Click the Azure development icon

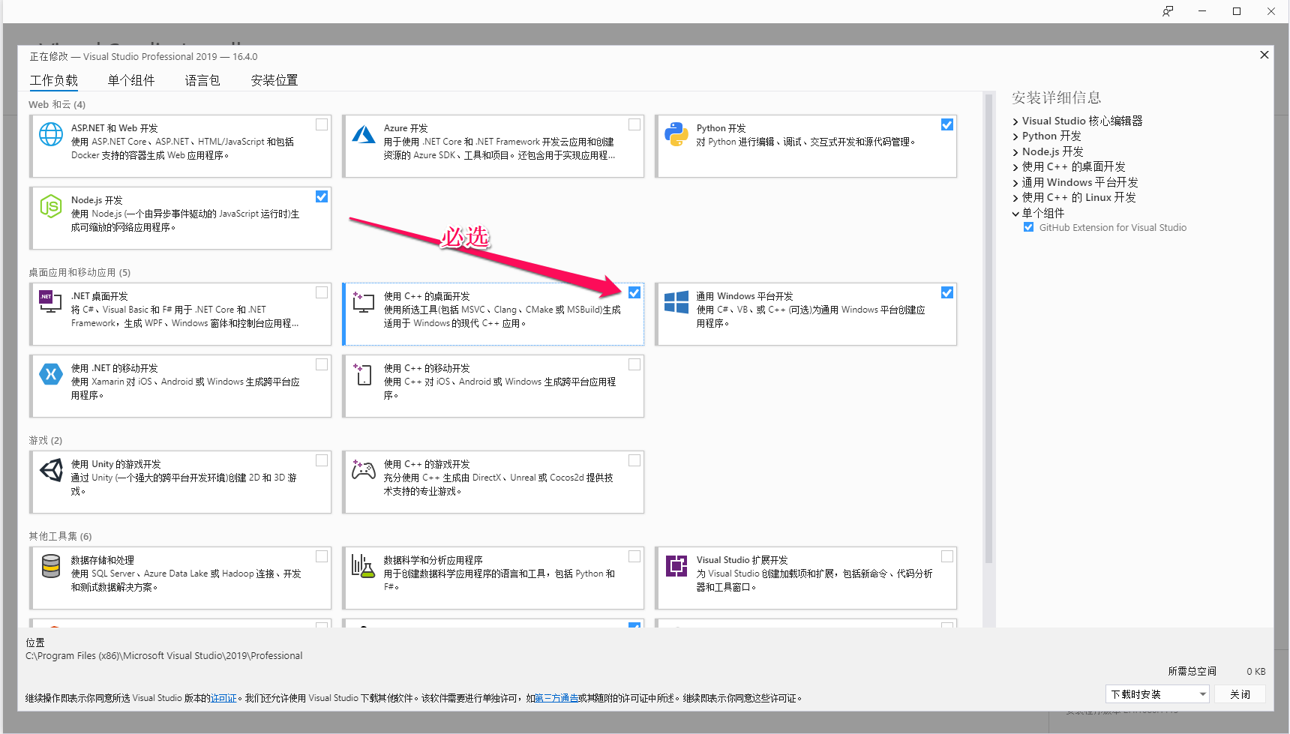click(364, 134)
